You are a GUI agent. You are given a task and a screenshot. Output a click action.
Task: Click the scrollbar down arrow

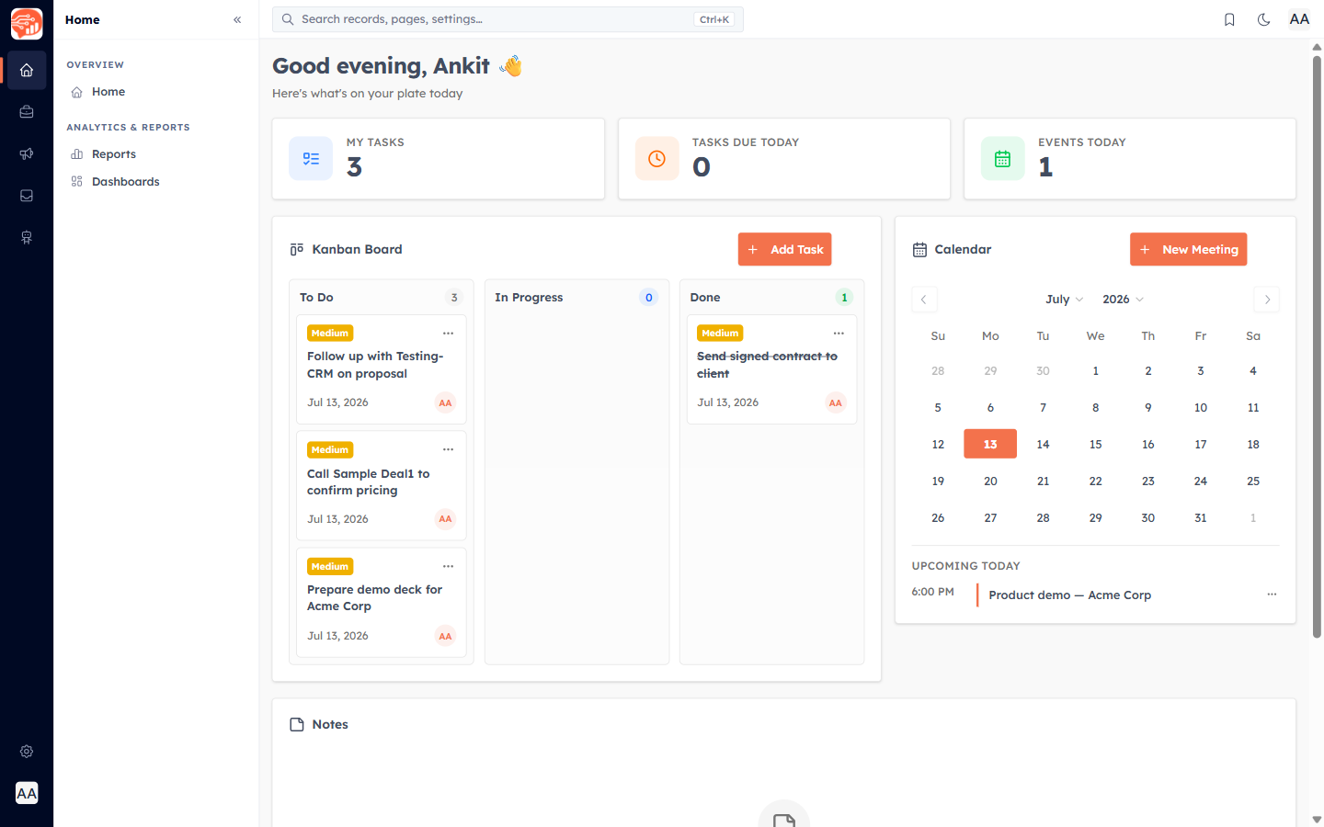(1317, 820)
